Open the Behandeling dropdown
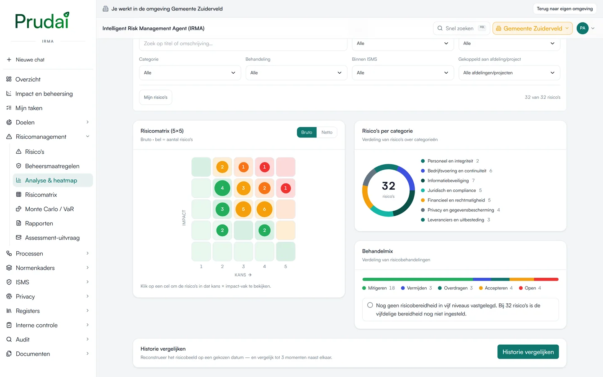 [296, 73]
